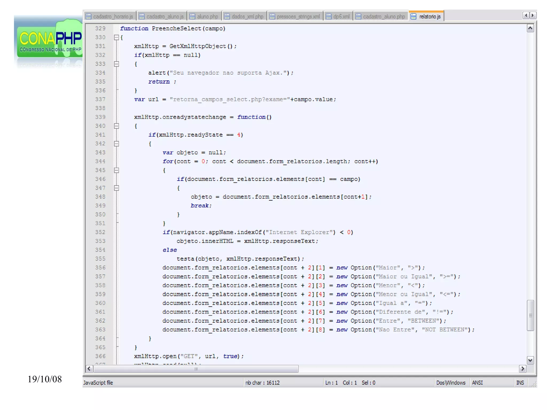
Task: Click "NOT BETWEEN" string on line 363
Action: 445,330
